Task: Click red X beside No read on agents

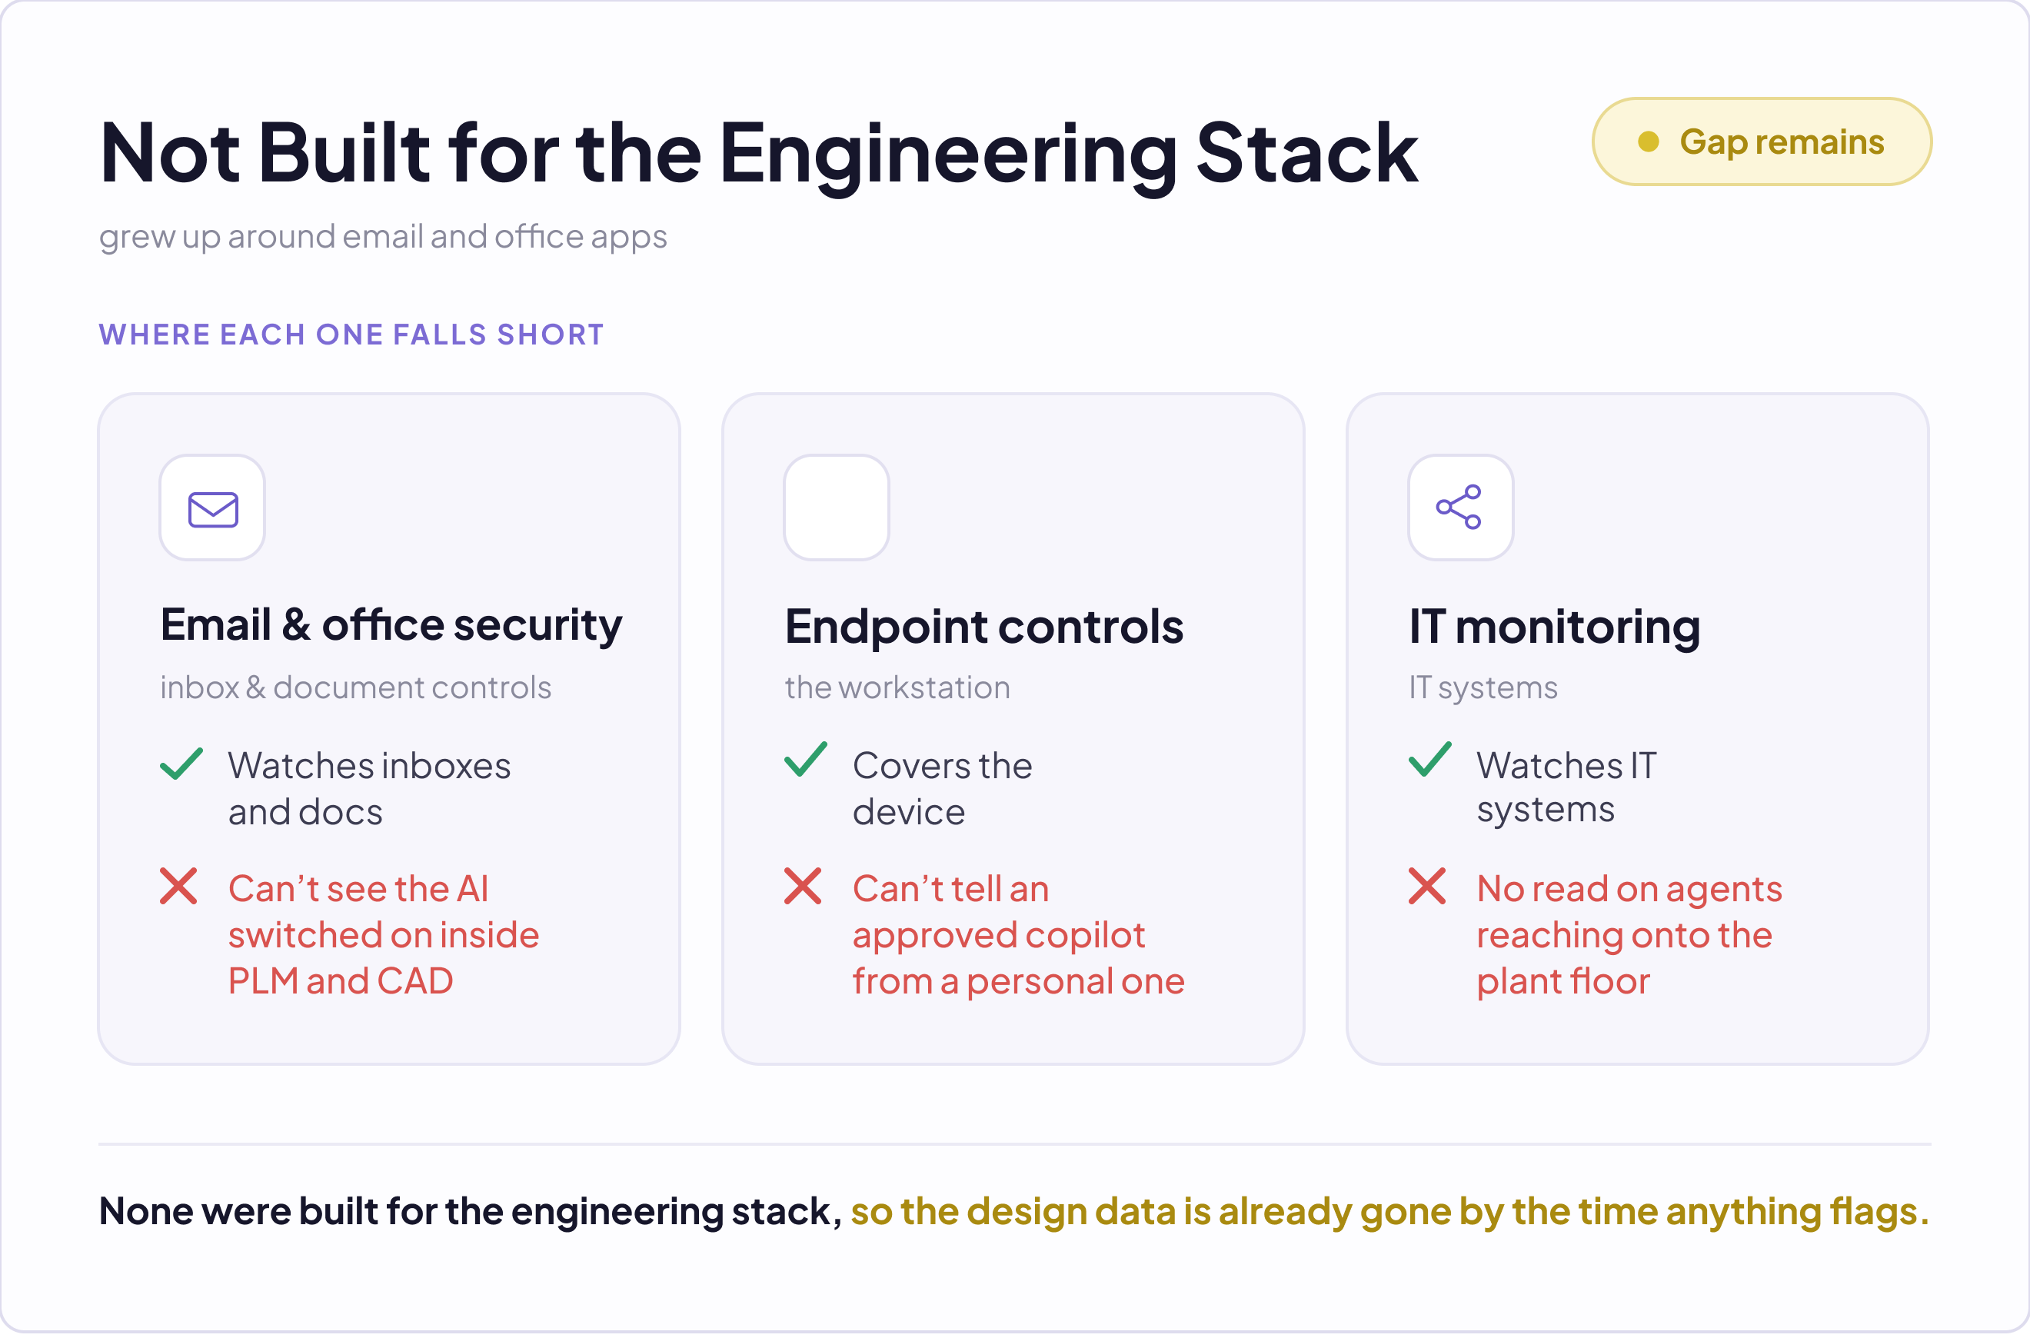Action: [1428, 887]
